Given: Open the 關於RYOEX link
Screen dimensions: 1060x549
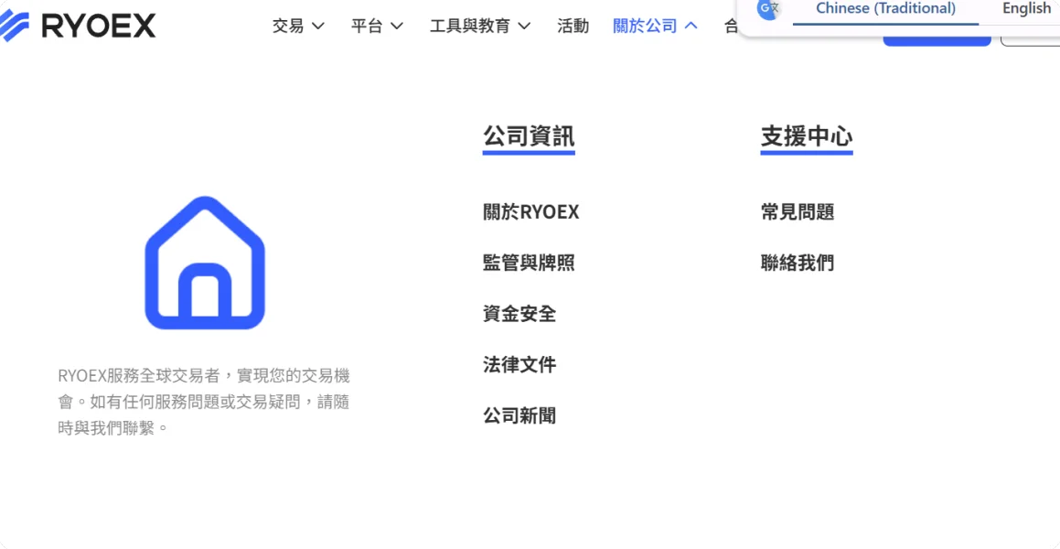Looking at the screenshot, I should pos(530,212).
